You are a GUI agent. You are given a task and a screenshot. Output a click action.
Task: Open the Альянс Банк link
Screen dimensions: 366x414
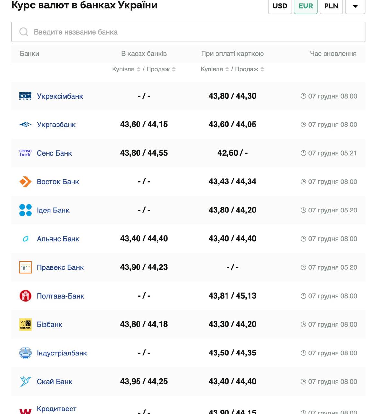58,239
